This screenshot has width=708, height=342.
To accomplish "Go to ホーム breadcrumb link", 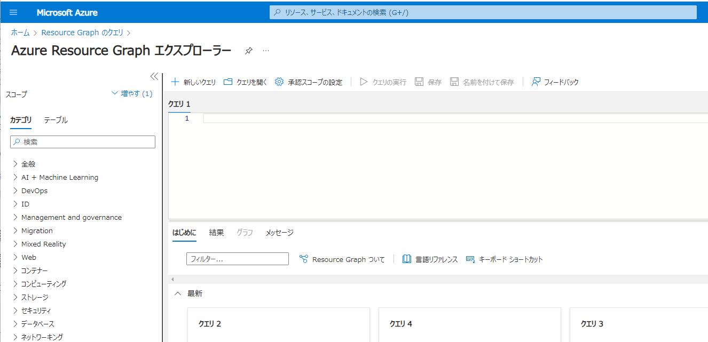I will pos(20,33).
